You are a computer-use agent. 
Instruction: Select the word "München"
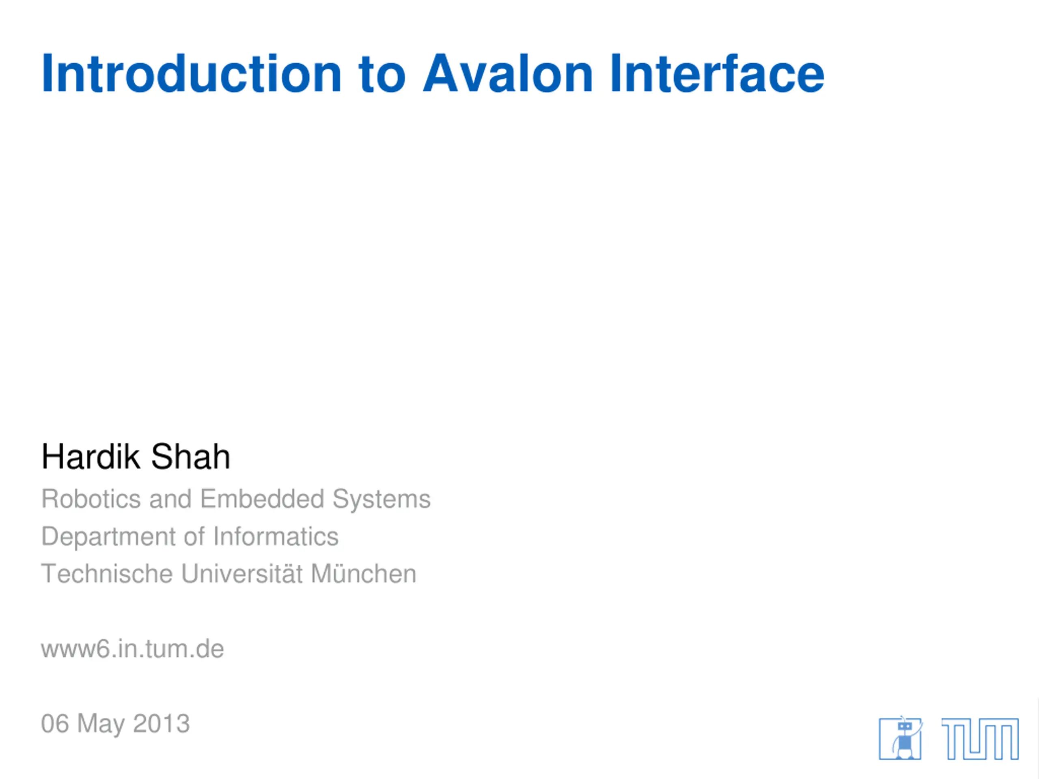point(364,574)
